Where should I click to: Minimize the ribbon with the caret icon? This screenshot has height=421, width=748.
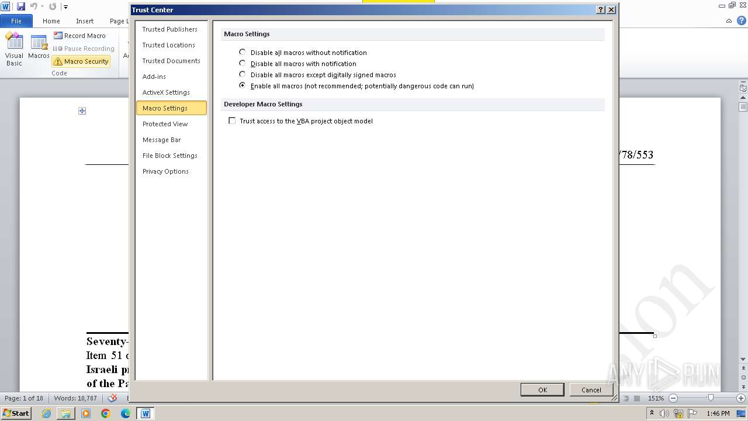point(729,21)
